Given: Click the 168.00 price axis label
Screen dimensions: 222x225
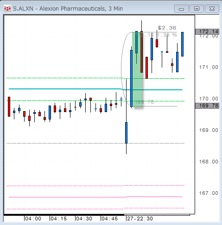Looking at the screenshot, I should [x=209, y=162].
